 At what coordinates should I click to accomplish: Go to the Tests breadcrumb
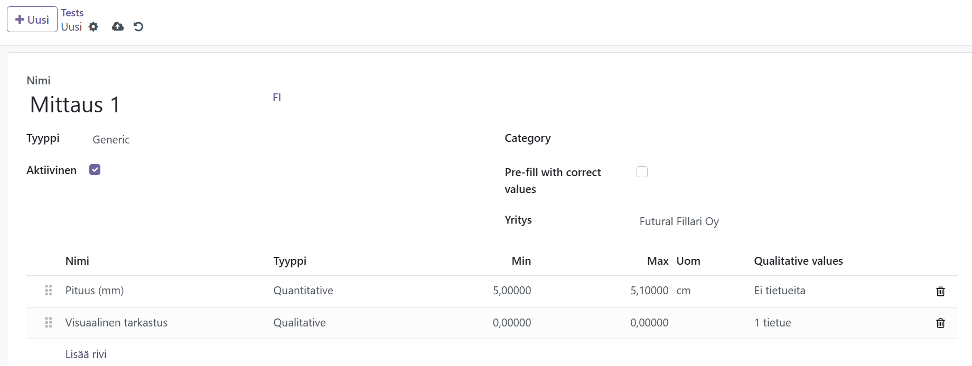72,13
